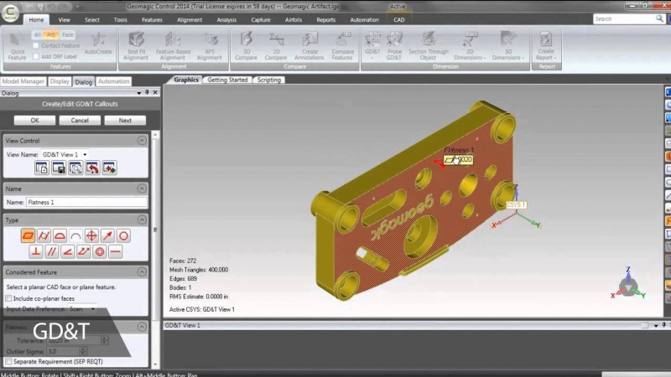Open the Dialog panel options arrow
The image size is (671, 377).
click(x=139, y=93)
